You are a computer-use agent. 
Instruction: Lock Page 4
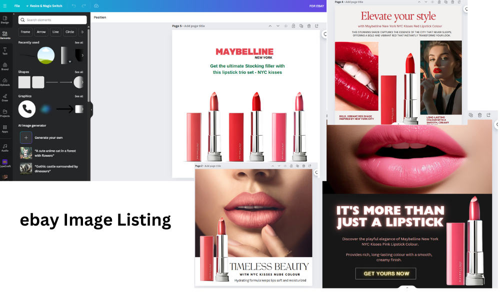click(439, 2)
